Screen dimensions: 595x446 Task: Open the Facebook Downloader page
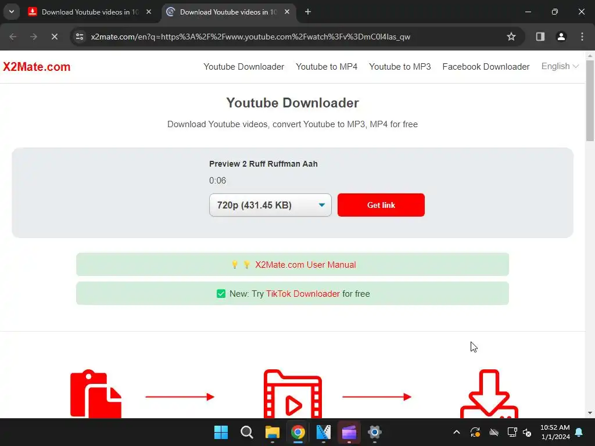[486, 67]
